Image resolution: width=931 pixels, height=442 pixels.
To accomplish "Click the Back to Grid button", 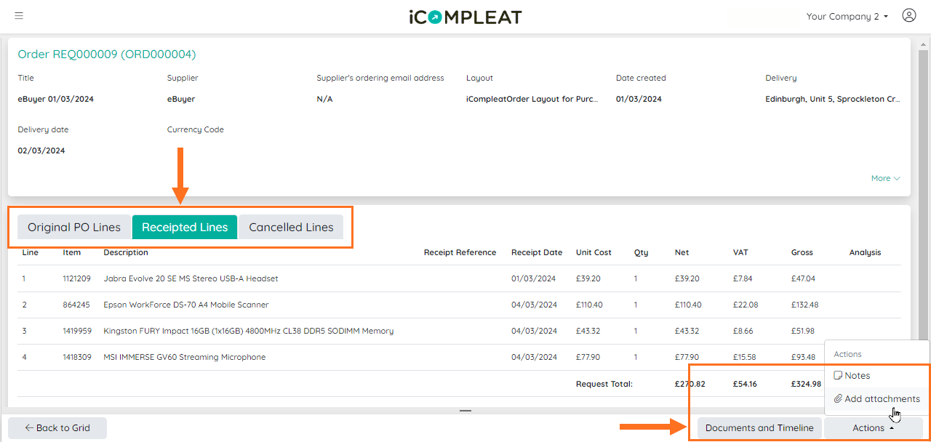I will (x=57, y=427).
